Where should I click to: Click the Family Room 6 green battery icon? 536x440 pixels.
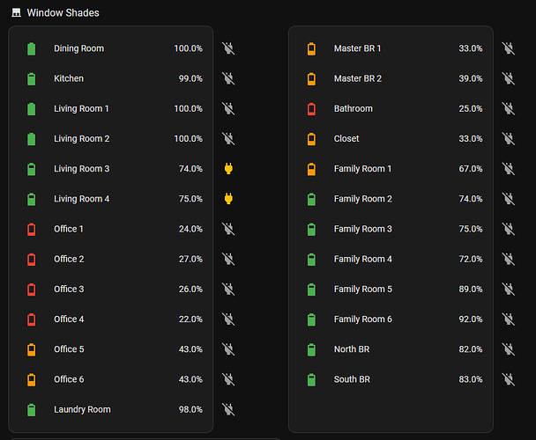click(311, 319)
